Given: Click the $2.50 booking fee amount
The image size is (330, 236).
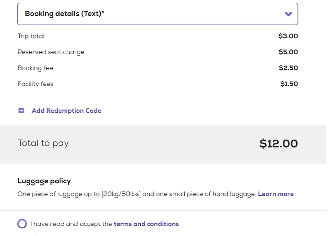Looking at the screenshot, I should pos(288,68).
